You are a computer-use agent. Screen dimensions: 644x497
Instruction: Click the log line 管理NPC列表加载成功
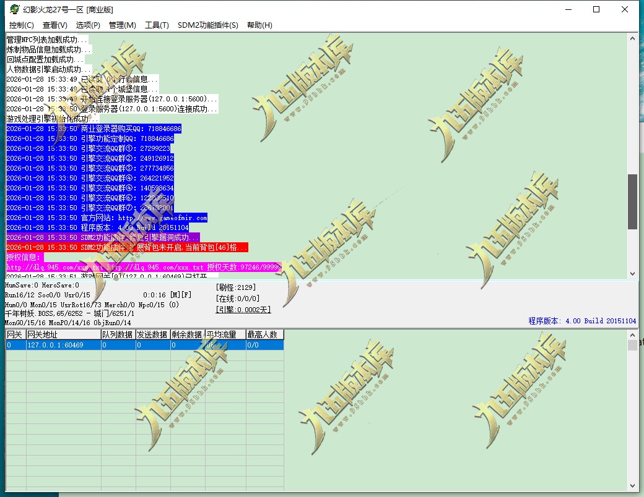pos(47,40)
